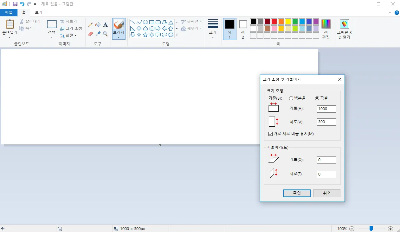Select the 픽셀 radio button

317,98
